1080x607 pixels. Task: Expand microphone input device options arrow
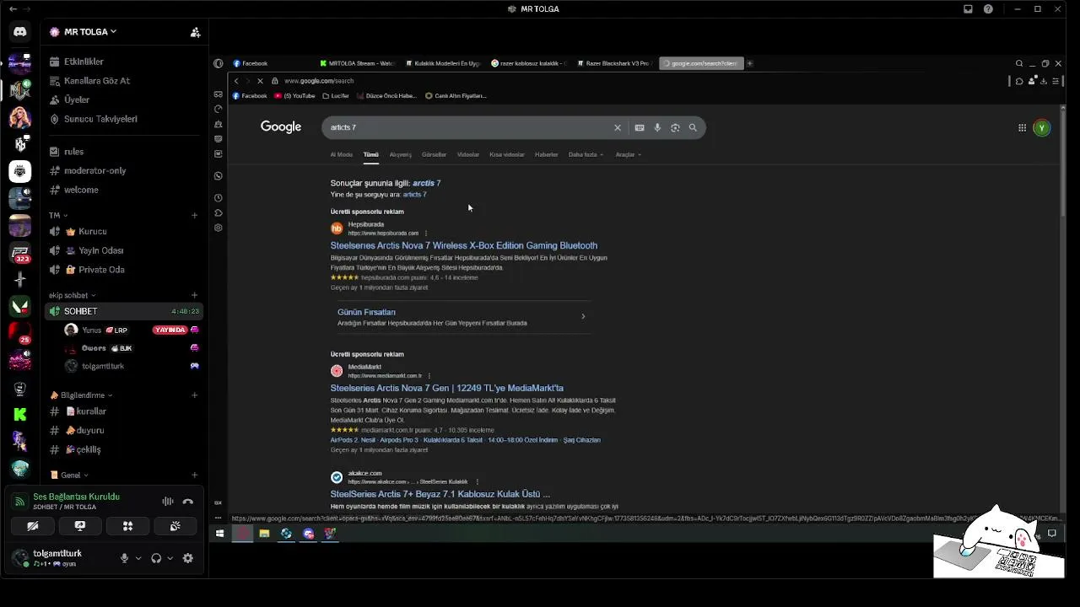click(138, 558)
